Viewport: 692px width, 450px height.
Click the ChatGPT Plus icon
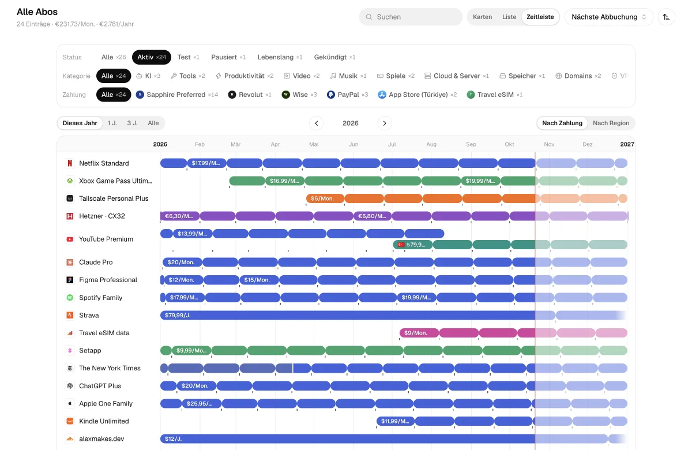pos(70,386)
